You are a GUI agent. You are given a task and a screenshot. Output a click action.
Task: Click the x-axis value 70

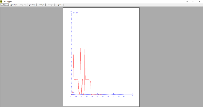pos(108,96)
